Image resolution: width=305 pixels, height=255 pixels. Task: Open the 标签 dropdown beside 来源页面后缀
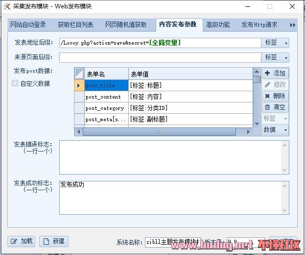pos(275,57)
